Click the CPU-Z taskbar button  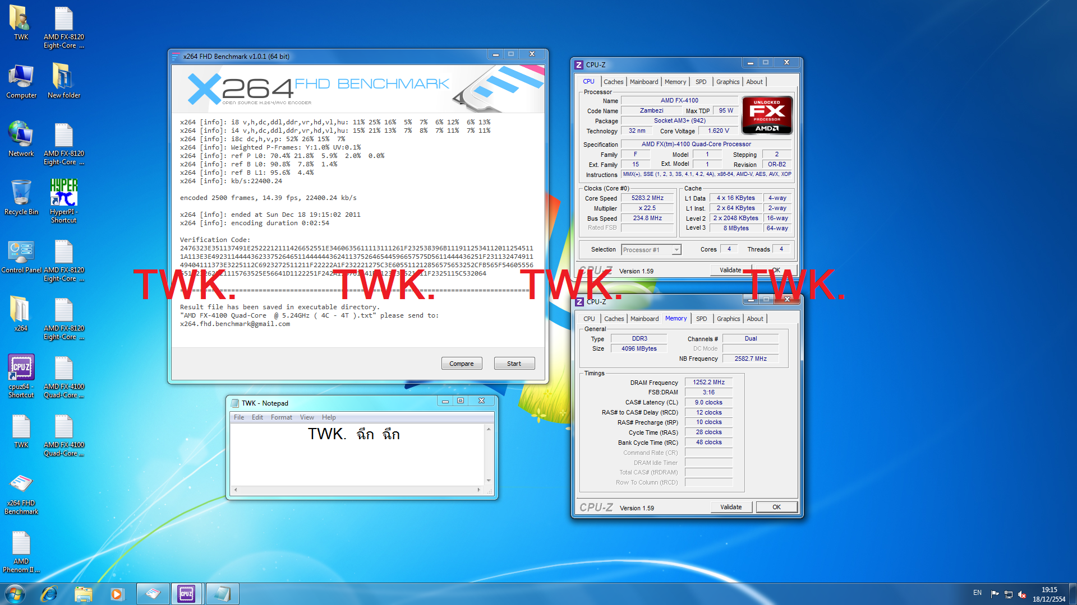[186, 594]
